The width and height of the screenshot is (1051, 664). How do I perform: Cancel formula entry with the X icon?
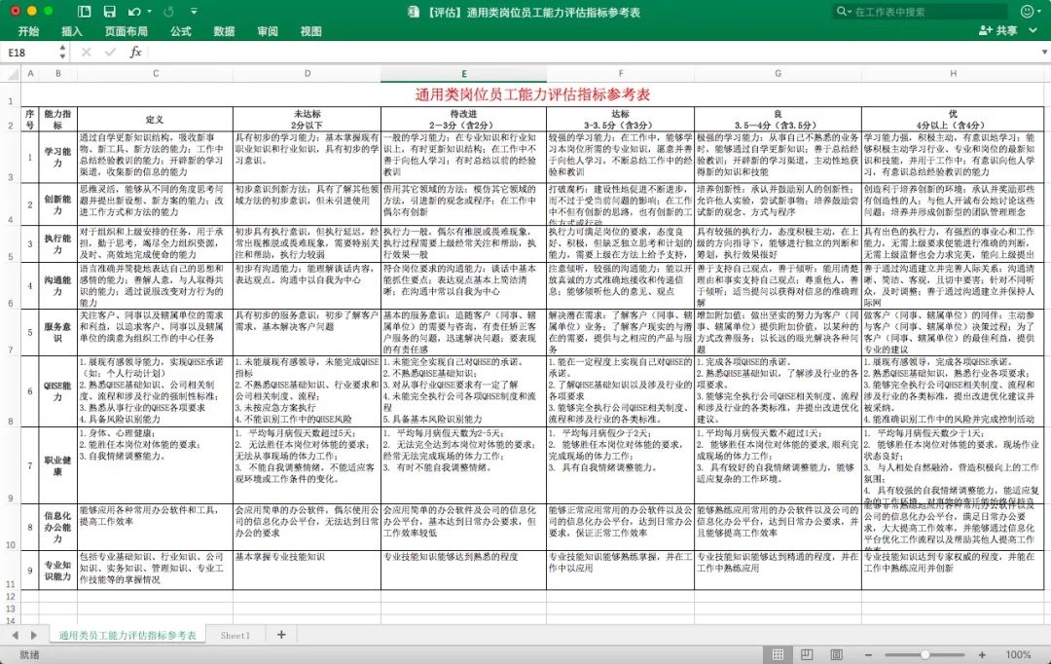86,53
